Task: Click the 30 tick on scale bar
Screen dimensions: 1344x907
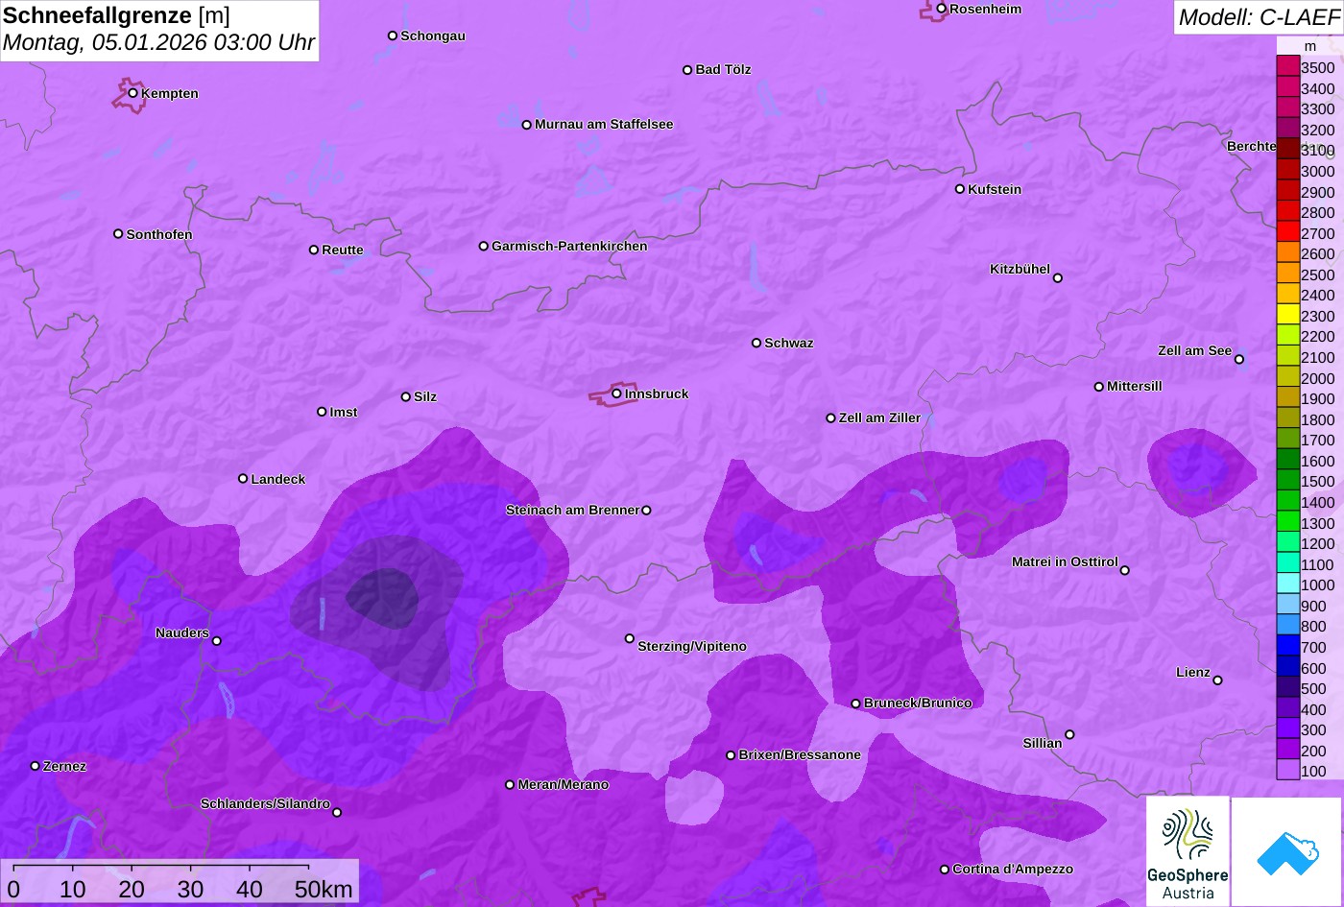Action: pyautogui.click(x=191, y=890)
